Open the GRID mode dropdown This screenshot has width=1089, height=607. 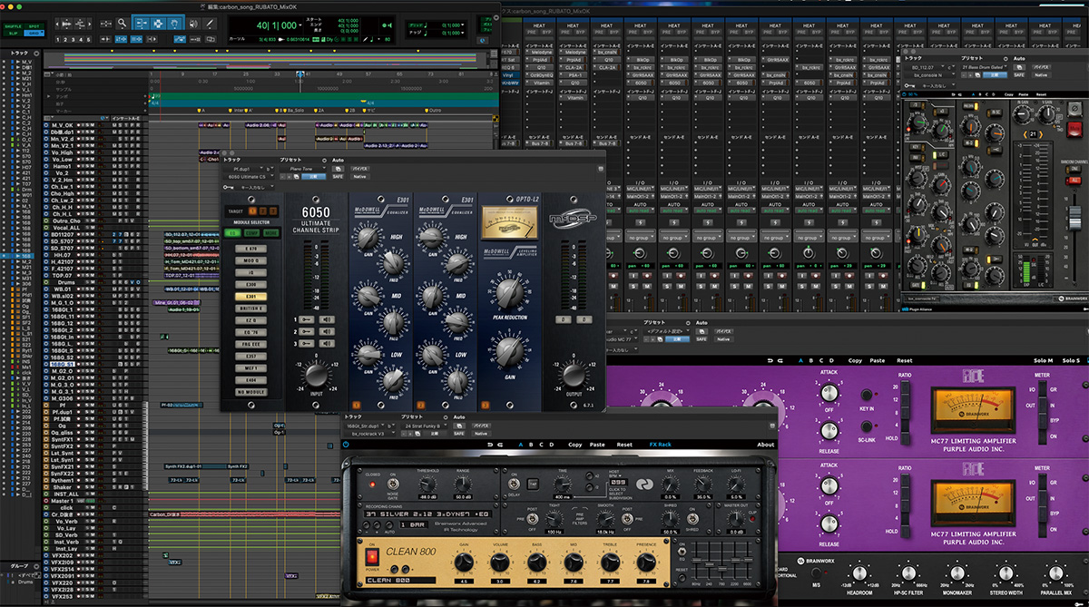point(34,34)
